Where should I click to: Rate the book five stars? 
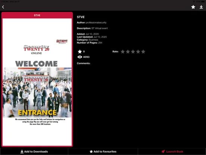[143, 52]
